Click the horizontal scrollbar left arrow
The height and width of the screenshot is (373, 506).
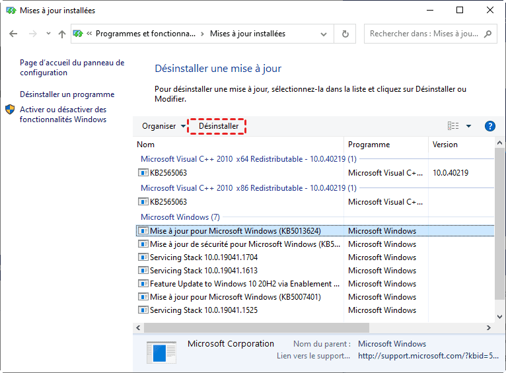(138, 328)
